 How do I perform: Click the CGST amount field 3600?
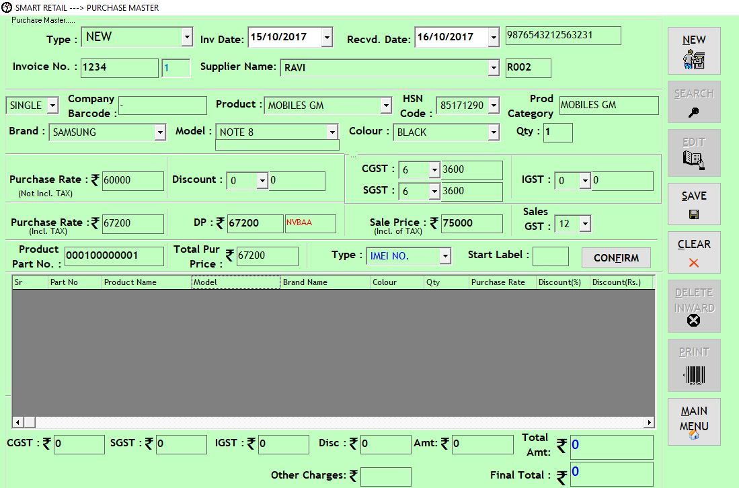(472, 170)
